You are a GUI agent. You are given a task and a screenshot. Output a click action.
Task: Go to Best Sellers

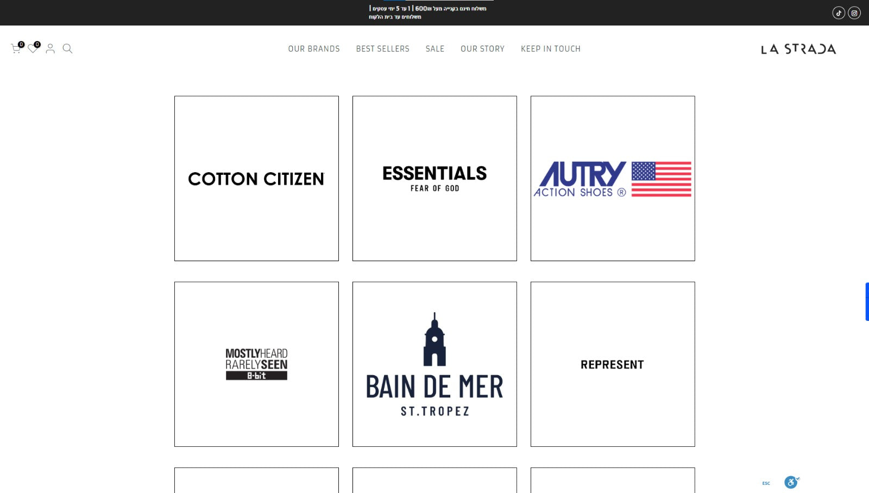coord(382,49)
